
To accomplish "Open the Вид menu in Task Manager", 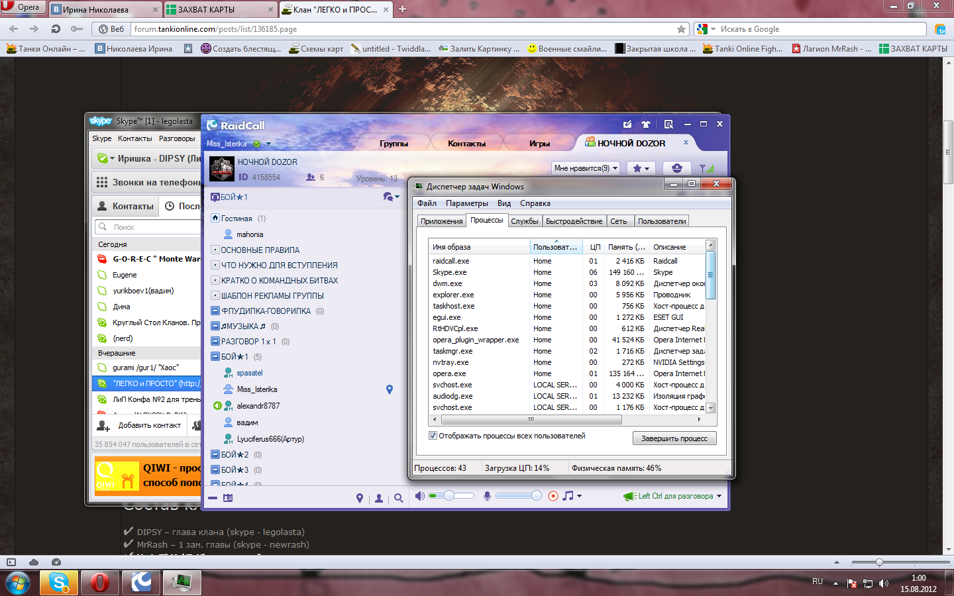I will tap(504, 203).
